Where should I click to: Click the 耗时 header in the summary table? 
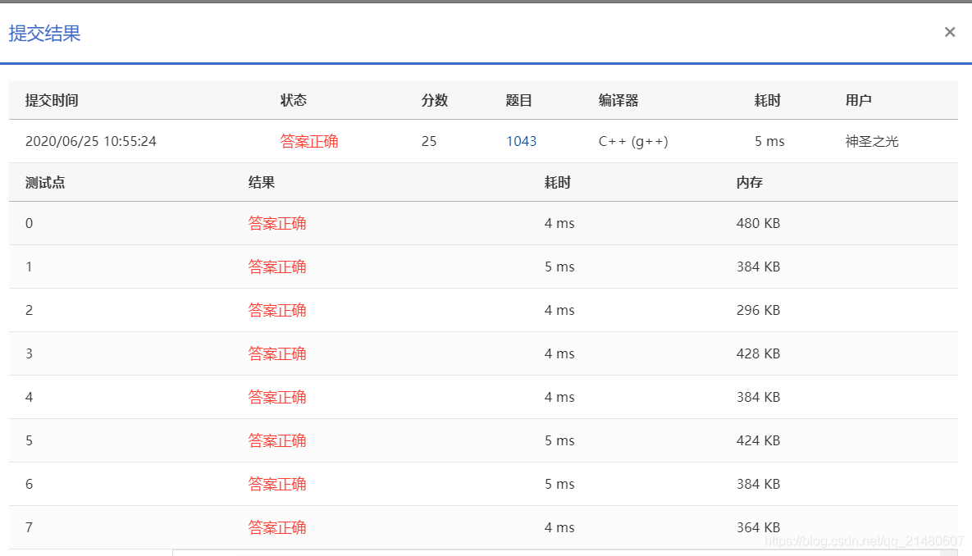tap(767, 100)
